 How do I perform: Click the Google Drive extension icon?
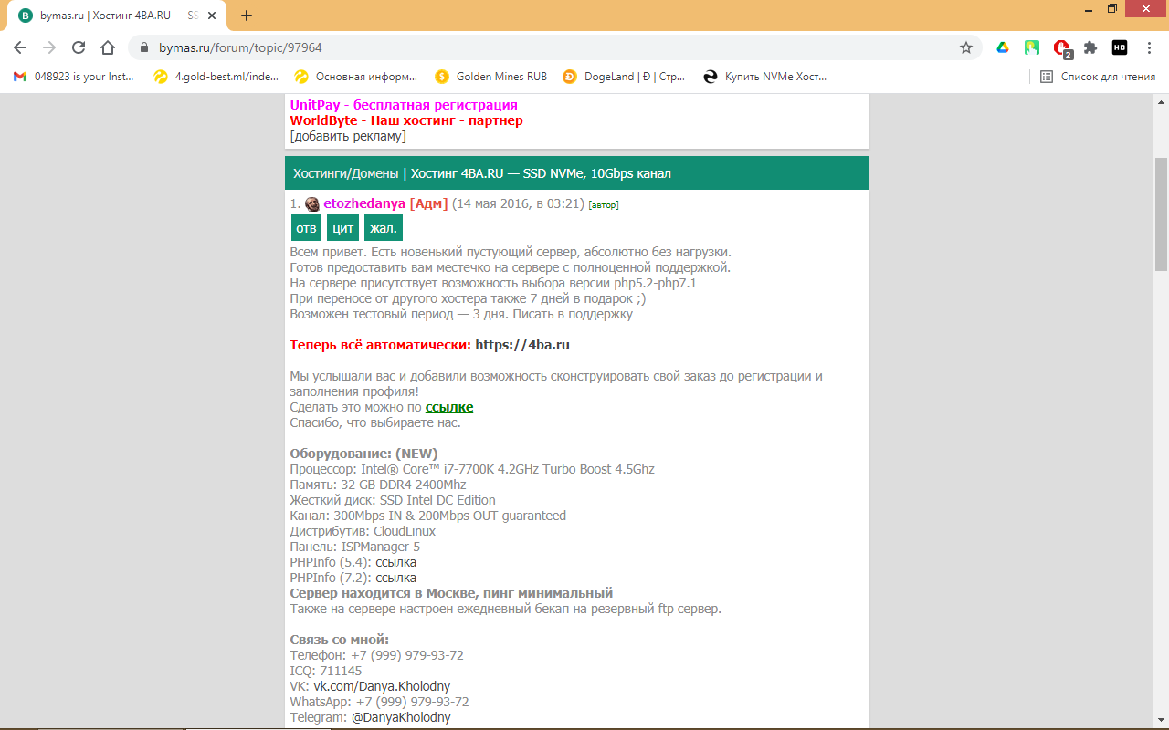point(1002,47)
